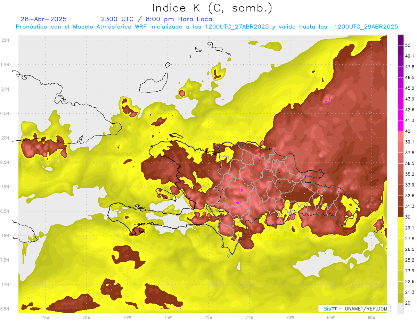Click the legend value '32.6'
This screenshot has height=322, width=417.
pyautogui.click(x=410, y=196)
